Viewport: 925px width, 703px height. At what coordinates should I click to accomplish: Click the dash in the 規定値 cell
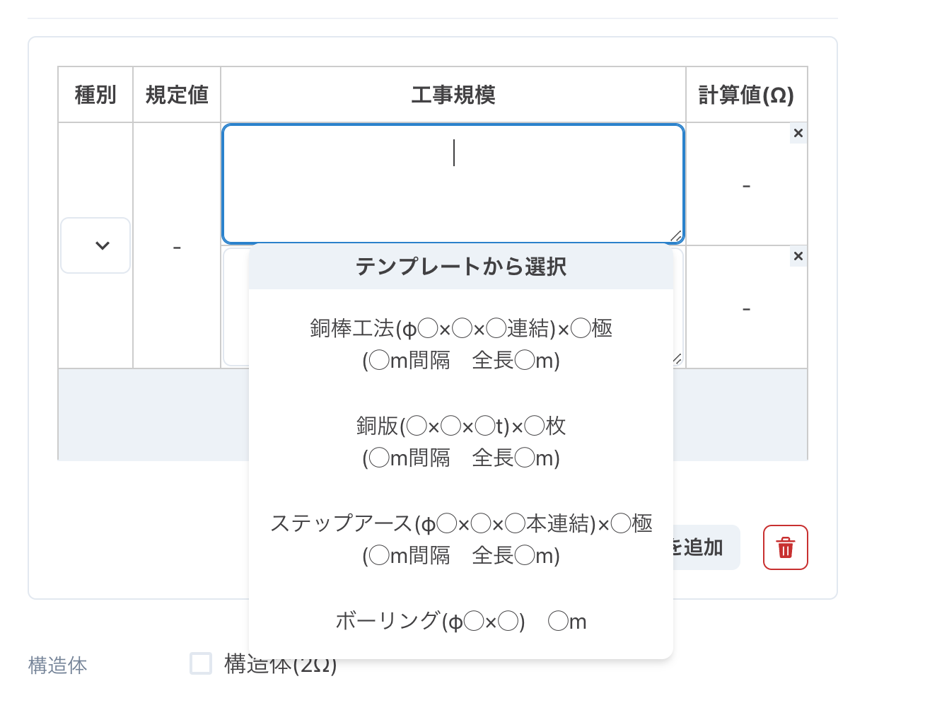176,246
